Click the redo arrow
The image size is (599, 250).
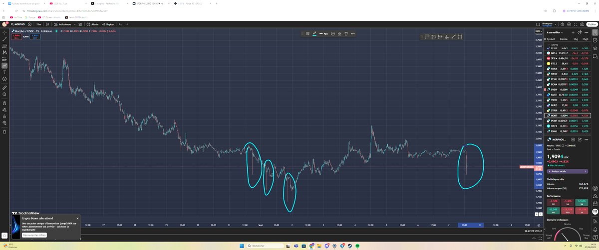127,24
